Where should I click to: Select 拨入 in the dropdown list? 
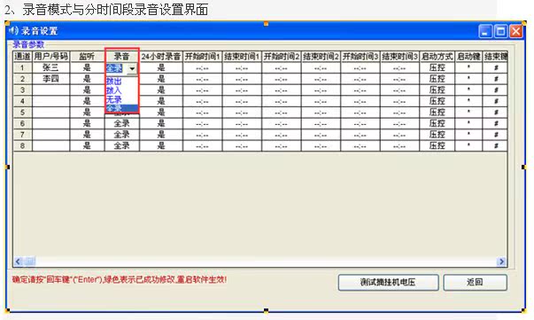pyautogui.click(x=113, y=90)
